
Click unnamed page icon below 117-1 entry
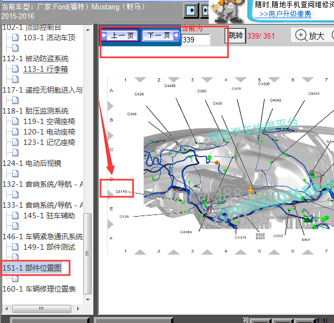click(15, 100)
